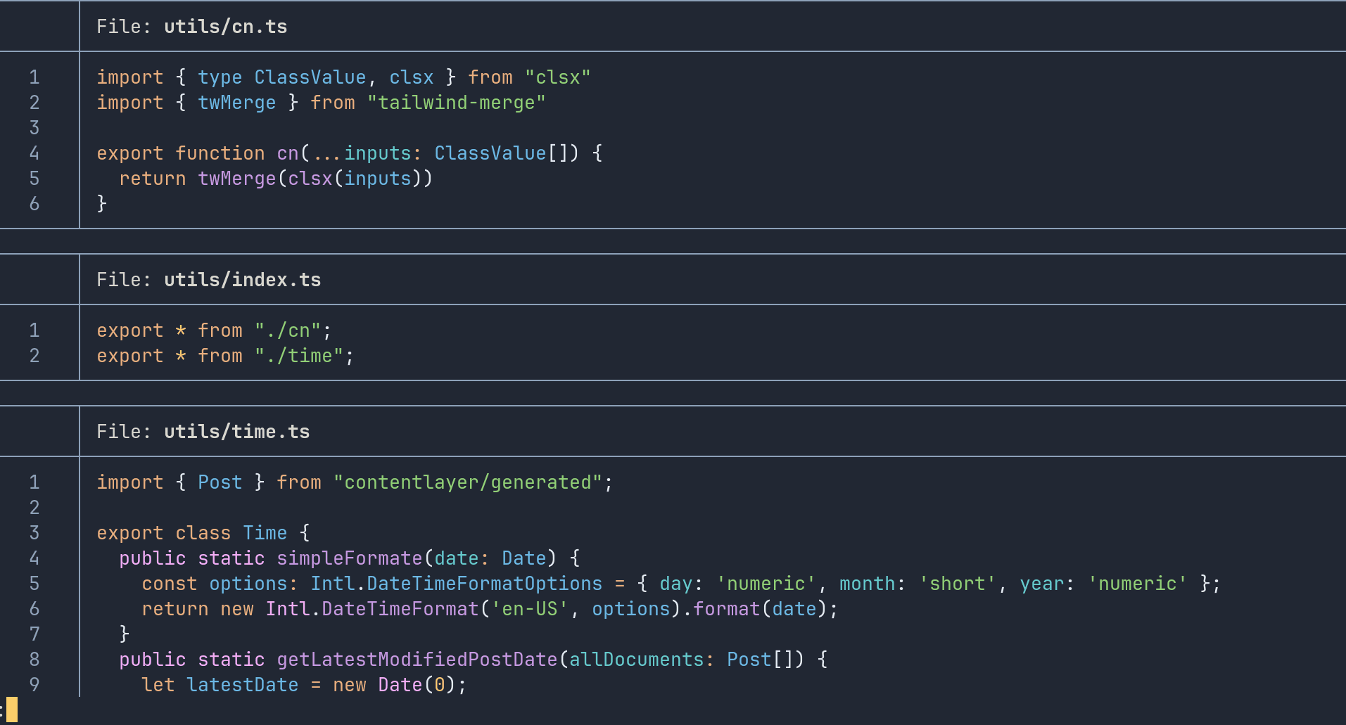Click line number 9 in utils/time.ts
Screen dimensions: 1346x725
34,685
